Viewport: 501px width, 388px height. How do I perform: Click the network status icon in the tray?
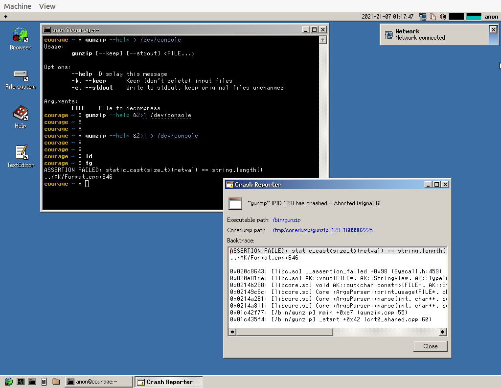coord(423,16)
